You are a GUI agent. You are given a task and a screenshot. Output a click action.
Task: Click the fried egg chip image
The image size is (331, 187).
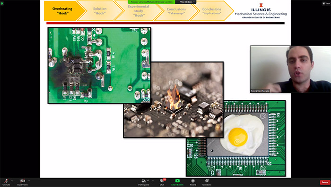click(236, 138)
